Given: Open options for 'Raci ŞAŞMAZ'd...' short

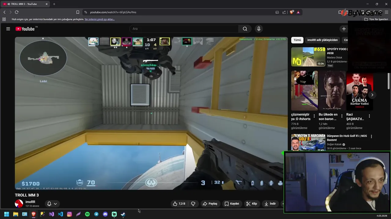Looking at the screenshot, I should 369,116.
